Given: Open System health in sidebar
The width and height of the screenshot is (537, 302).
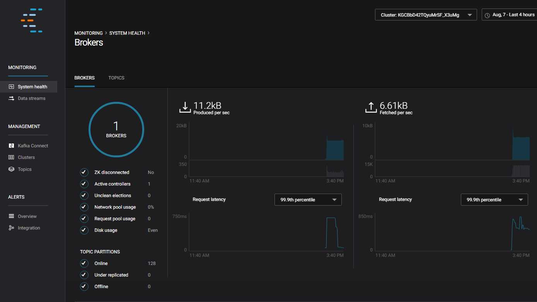Looking at the screenshot, I should pyautogui.click(x=29, y=87).
